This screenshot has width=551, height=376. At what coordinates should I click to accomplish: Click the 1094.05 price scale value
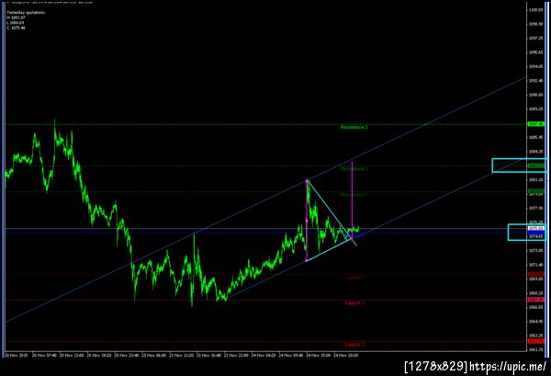[535, 66]
